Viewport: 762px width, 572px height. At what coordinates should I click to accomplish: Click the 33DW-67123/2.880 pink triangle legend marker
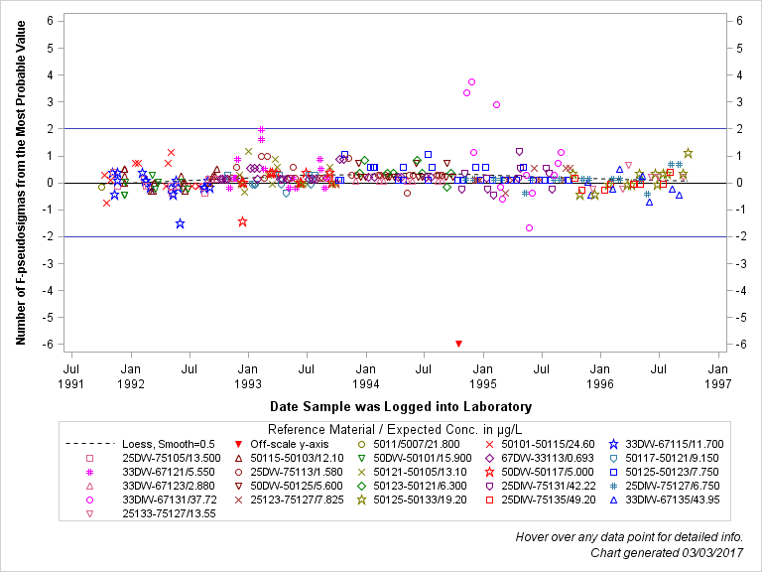click(90, 486)
